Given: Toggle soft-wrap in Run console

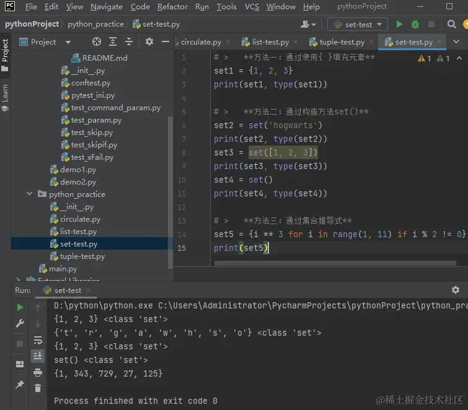Looking at the screenshot, I should pyautogui.click(x=38, y=340).
